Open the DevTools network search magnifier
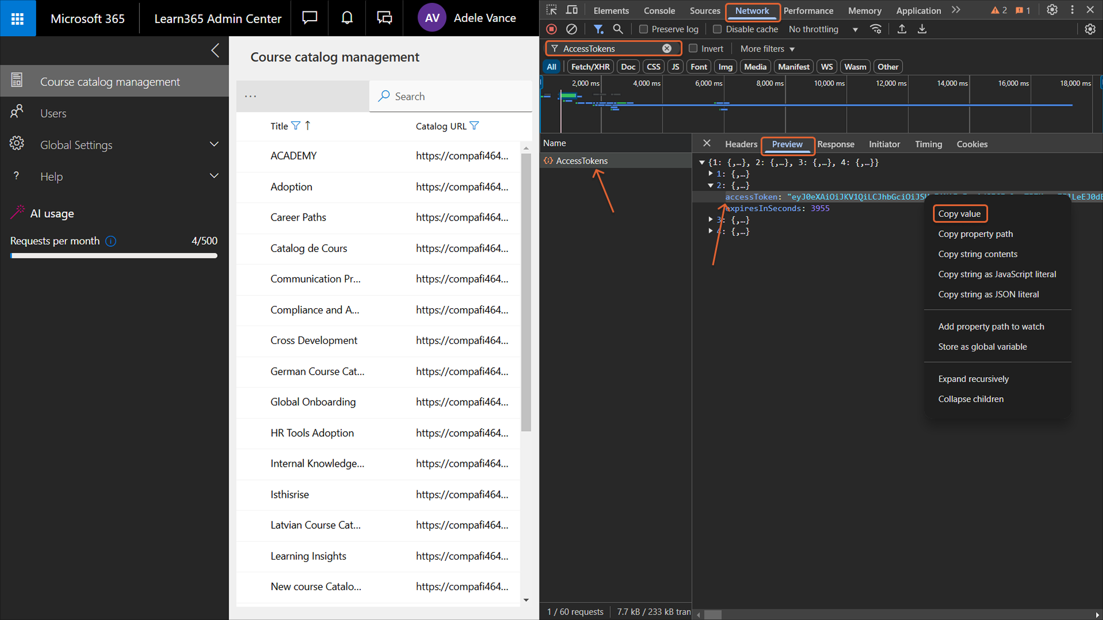The height and width of the screenshot is (620, 1103). coord(618,29)
